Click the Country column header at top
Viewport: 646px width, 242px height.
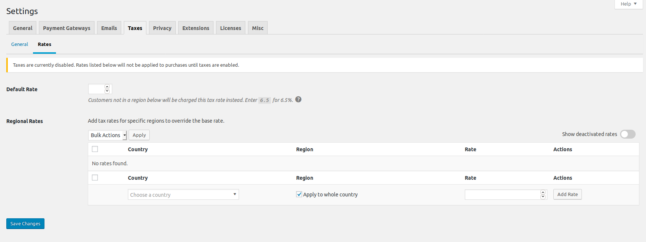138,149
